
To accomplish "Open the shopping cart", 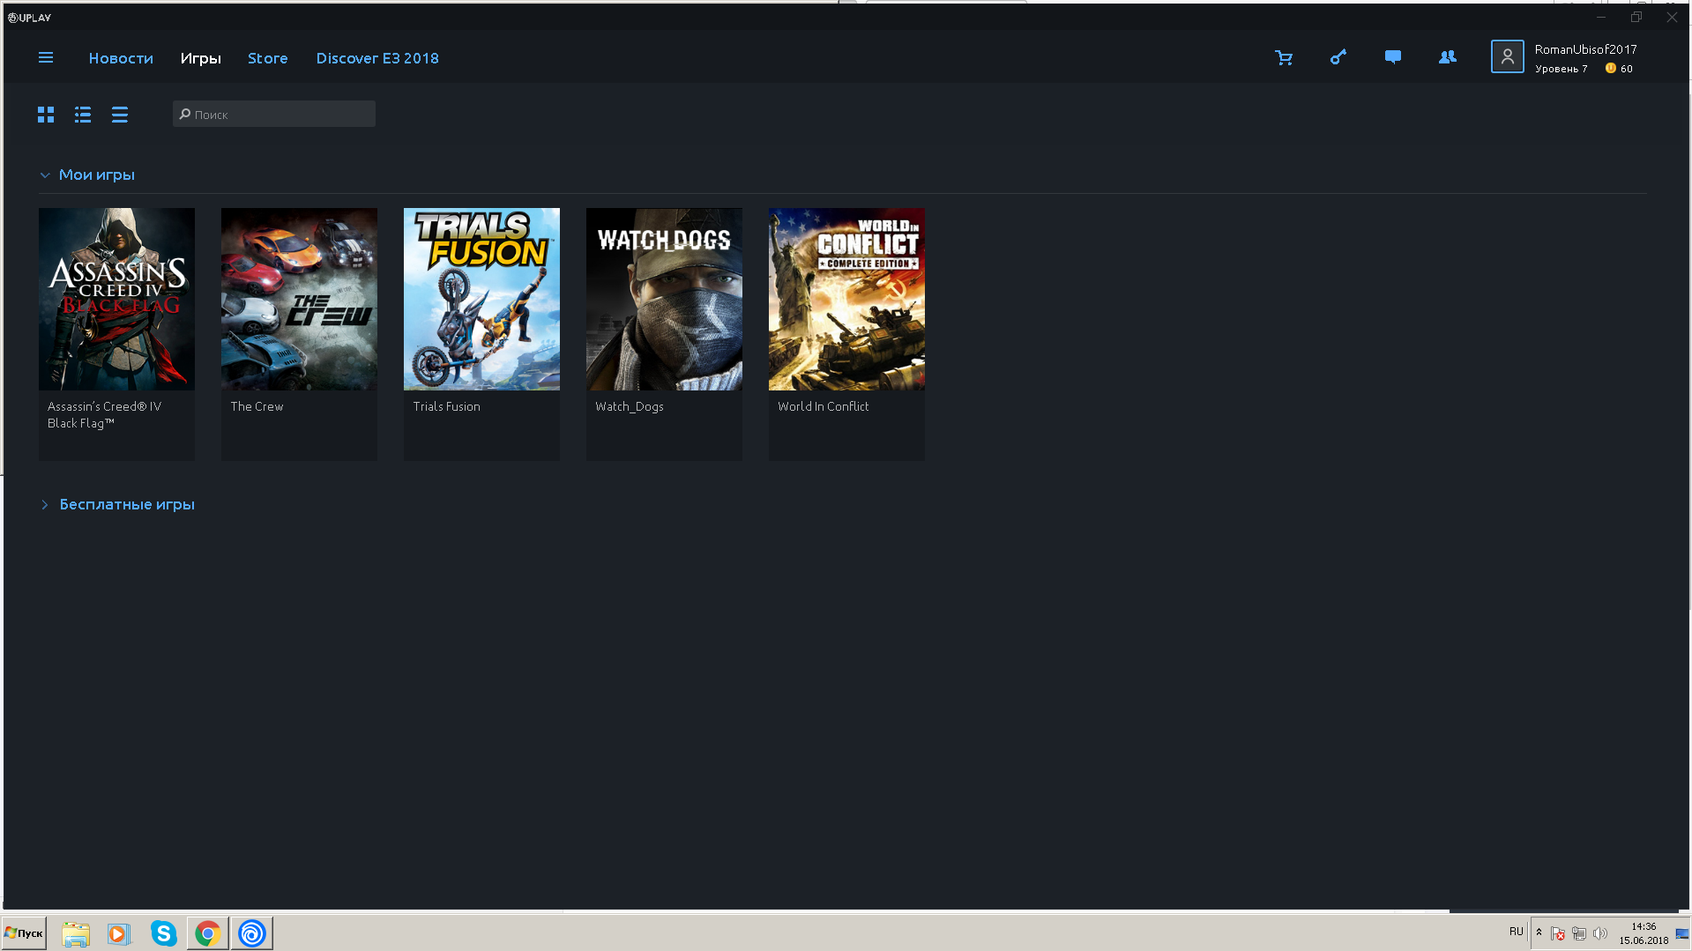I will click(1284, 57).
